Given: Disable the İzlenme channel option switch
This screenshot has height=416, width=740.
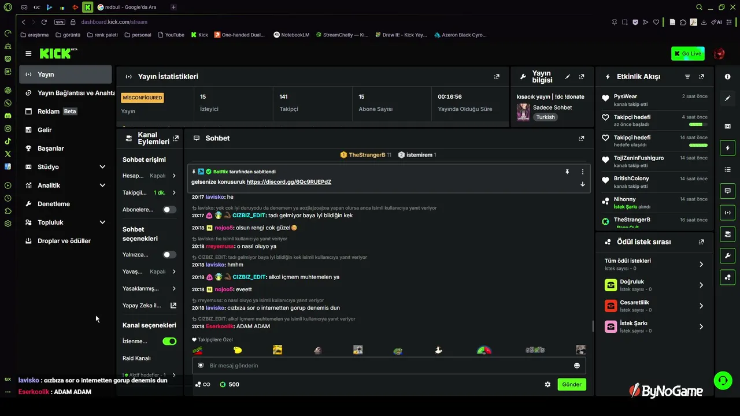Looking at the screenshot, I should pyautogui.click(x=169, y=341).
